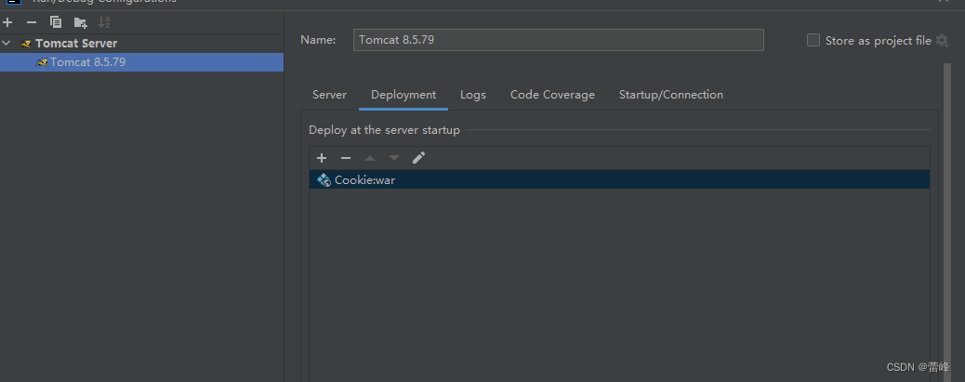Remove selected deployment artifact
Image resolution: width=965 pixels, height=382 pixels.
click(346, 158)
